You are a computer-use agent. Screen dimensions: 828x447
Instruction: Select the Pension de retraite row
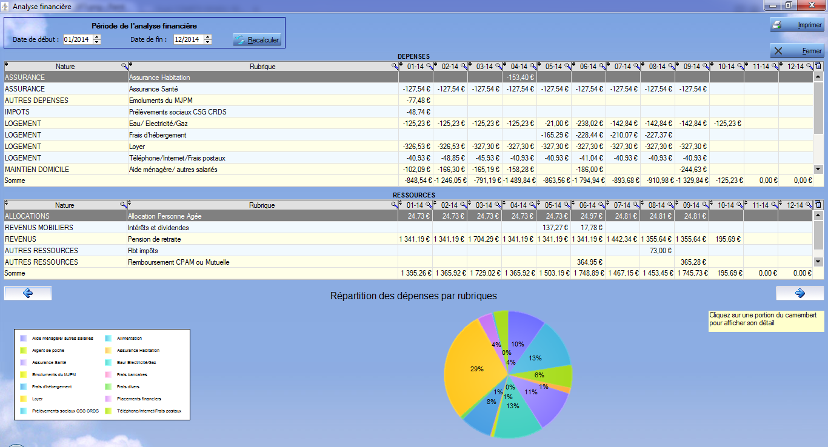[x=154, y=239]
